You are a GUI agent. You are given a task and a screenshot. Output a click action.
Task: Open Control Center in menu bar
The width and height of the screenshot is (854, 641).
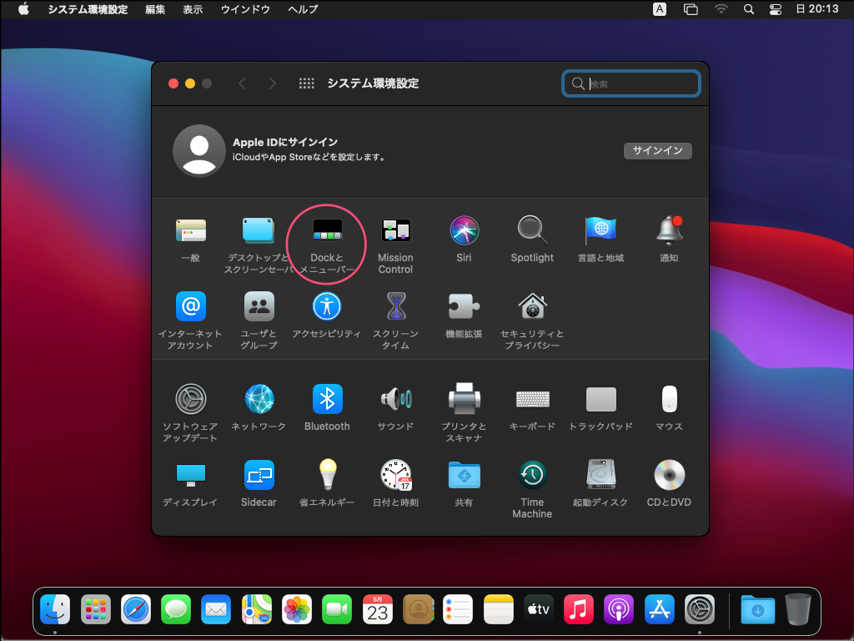coord(776,9)
